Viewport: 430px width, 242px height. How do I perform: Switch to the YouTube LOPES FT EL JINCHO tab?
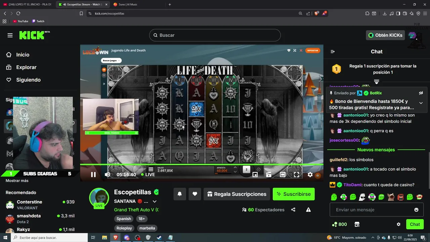click(28, 4)
